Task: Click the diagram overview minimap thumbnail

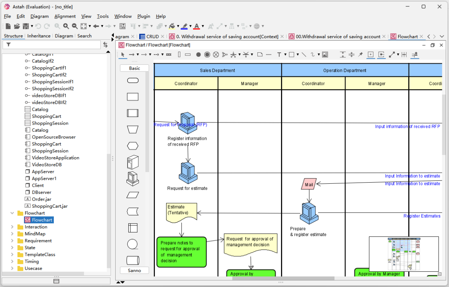Action: click(404, 254)
